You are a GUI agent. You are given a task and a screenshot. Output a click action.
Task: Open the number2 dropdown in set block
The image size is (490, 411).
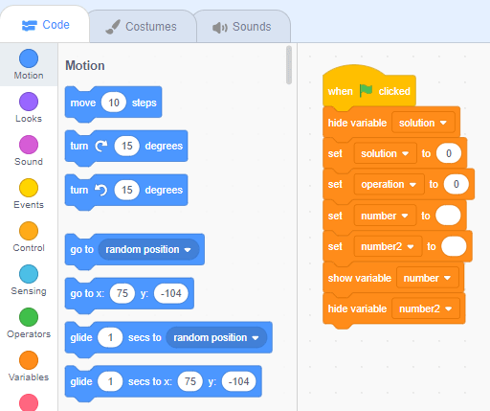(x=388, y=246)
